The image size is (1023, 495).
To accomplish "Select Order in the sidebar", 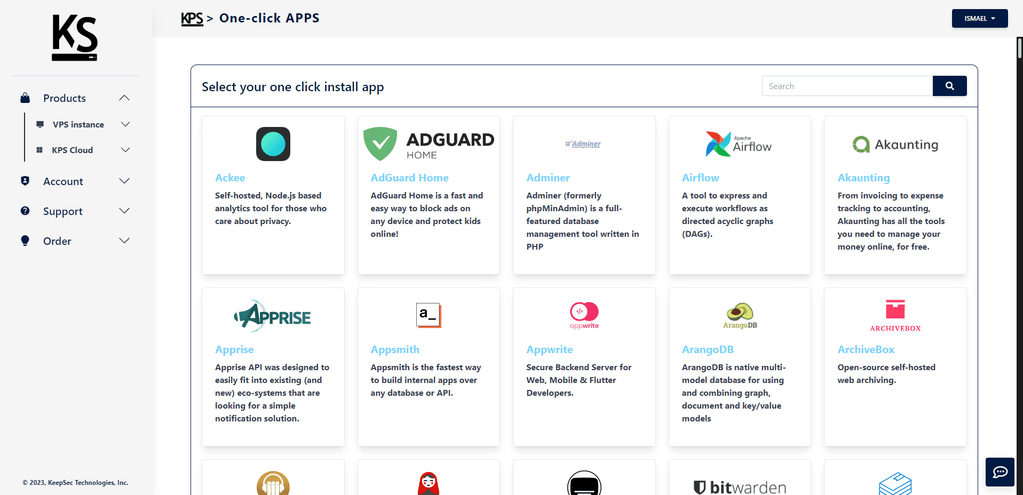I will click(57, 241).
